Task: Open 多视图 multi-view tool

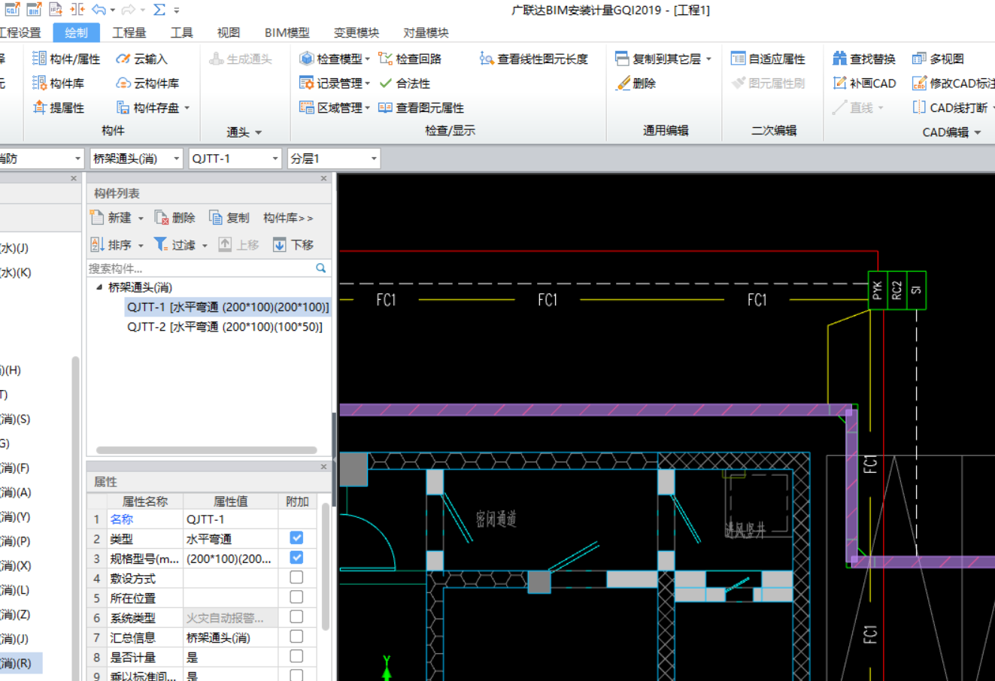Action: tap(938, 59)
